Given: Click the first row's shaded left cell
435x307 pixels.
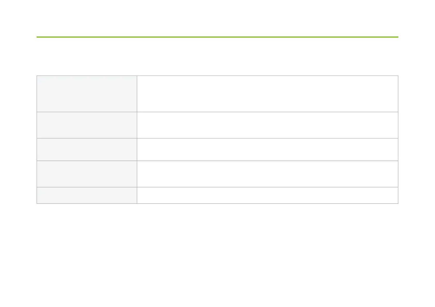Looking at the screenshot, I should (87, 94).
